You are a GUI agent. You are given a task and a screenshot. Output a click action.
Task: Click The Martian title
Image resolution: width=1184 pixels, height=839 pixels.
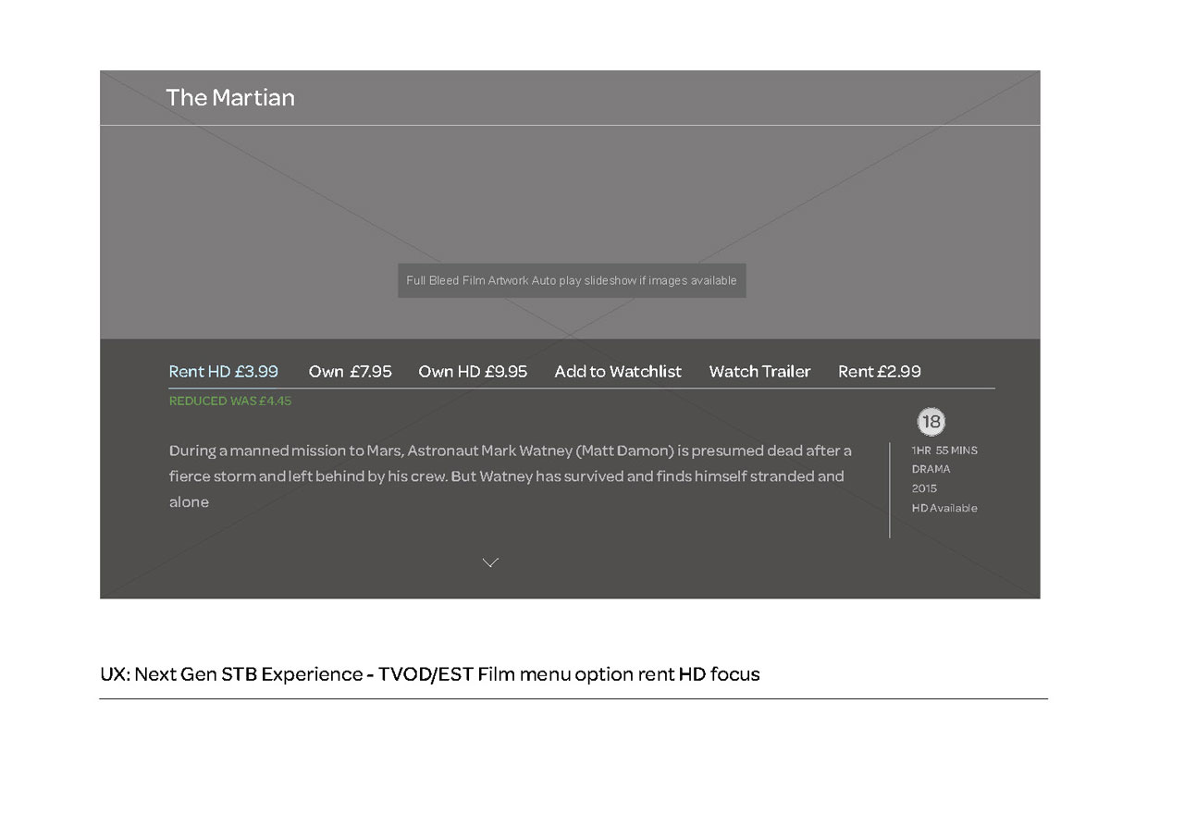[x=230, y=97]
